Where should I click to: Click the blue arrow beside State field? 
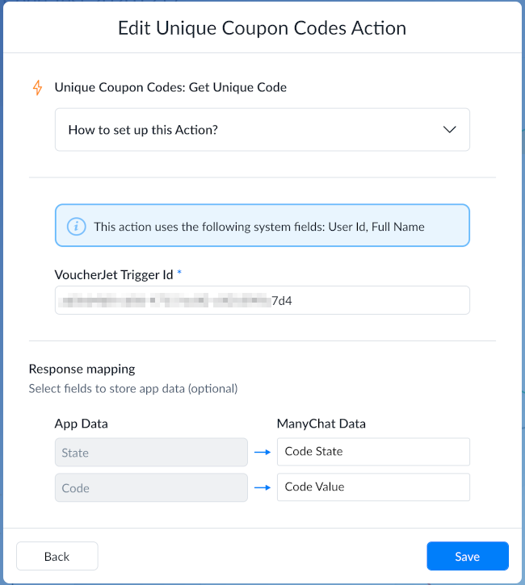click(262, 452)
